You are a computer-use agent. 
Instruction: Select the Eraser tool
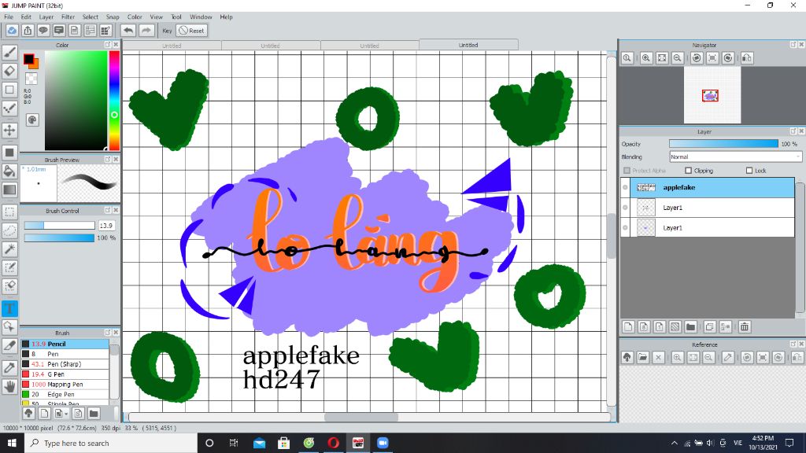(9, 71)
